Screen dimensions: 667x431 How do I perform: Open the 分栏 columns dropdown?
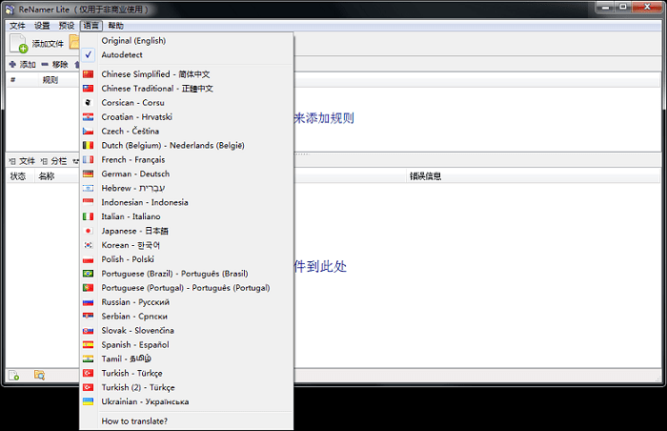pos(58,161)
